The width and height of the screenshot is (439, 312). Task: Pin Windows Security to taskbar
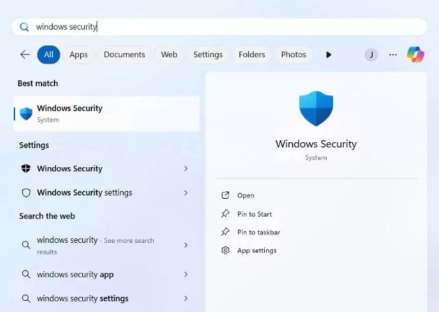coord(258,232)
